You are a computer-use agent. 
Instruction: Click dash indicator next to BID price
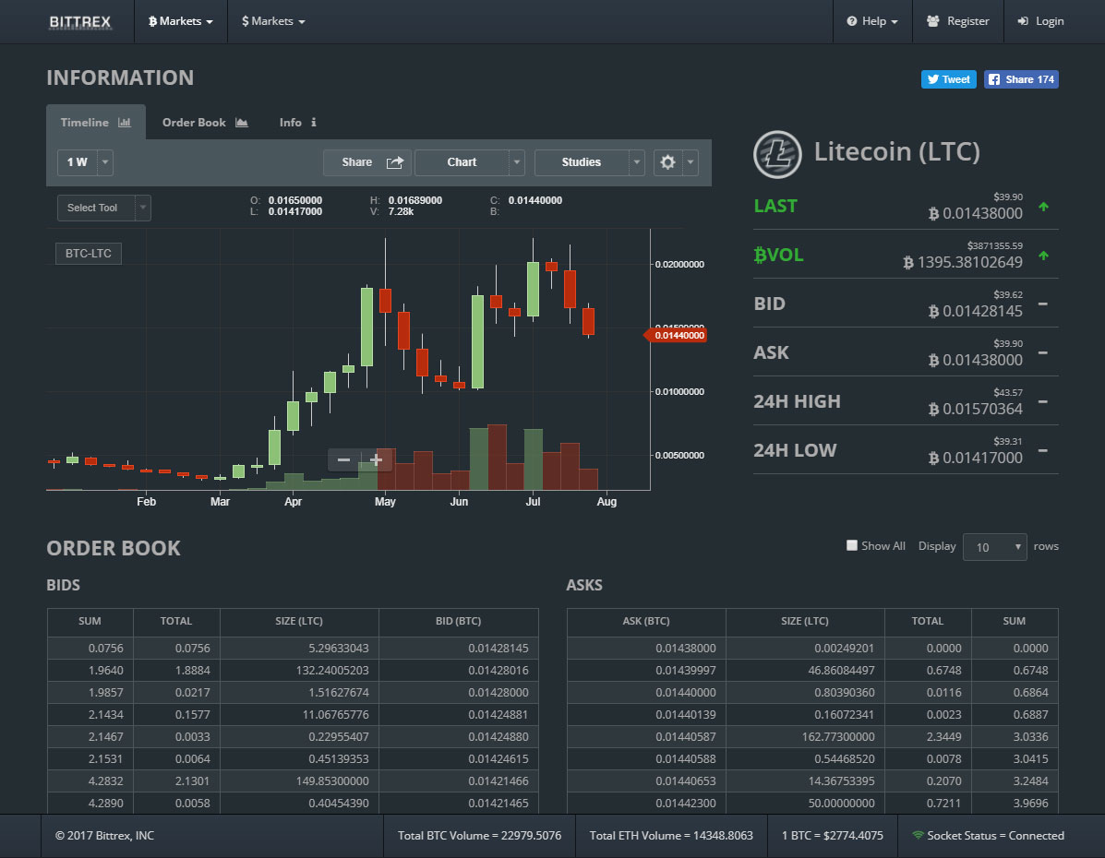(x=1043, y=305)
